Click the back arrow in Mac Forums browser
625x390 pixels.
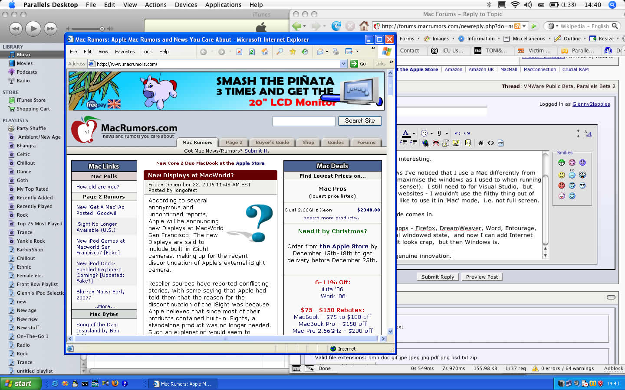click(x=297, y=26)
